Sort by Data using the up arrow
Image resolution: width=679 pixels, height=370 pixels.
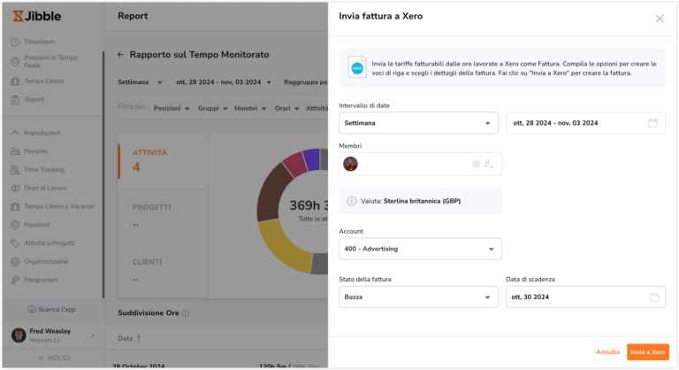coord(139,338)
